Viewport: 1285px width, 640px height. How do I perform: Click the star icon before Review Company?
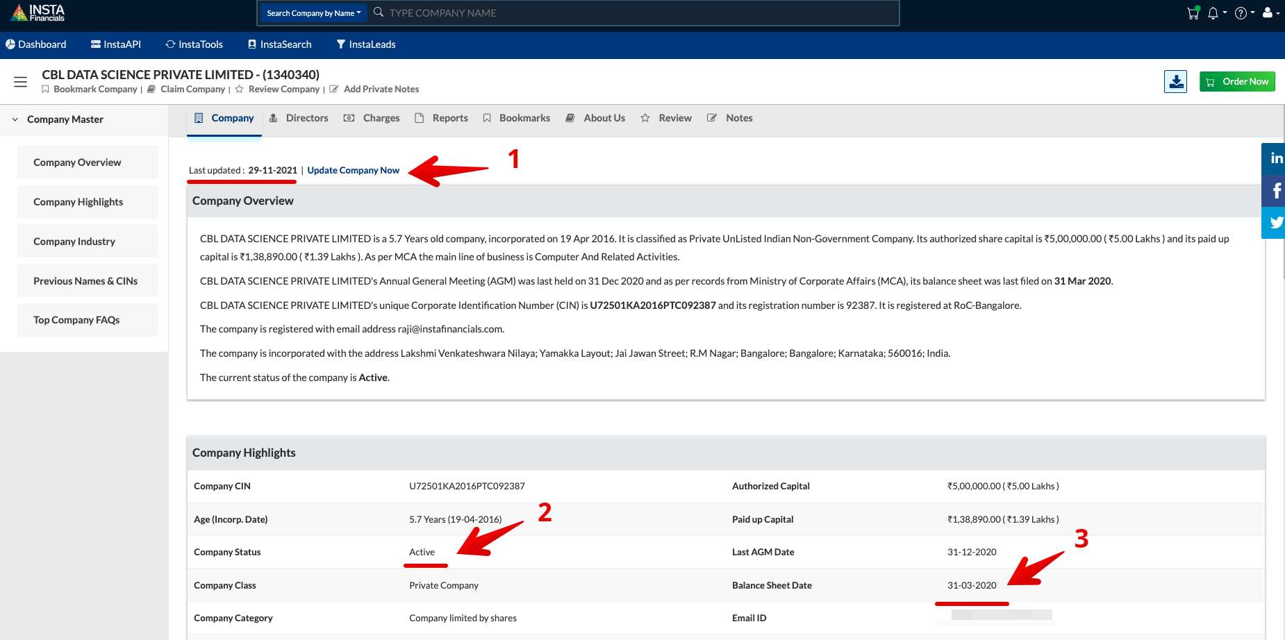(x=239, y=89)
